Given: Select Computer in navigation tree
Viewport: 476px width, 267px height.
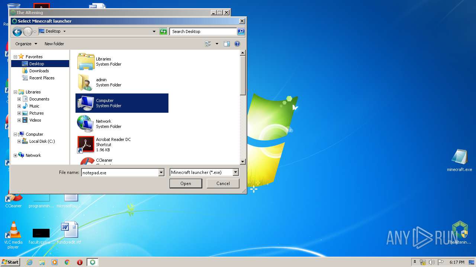Looking at the screenshot, I should pos(34,134).
